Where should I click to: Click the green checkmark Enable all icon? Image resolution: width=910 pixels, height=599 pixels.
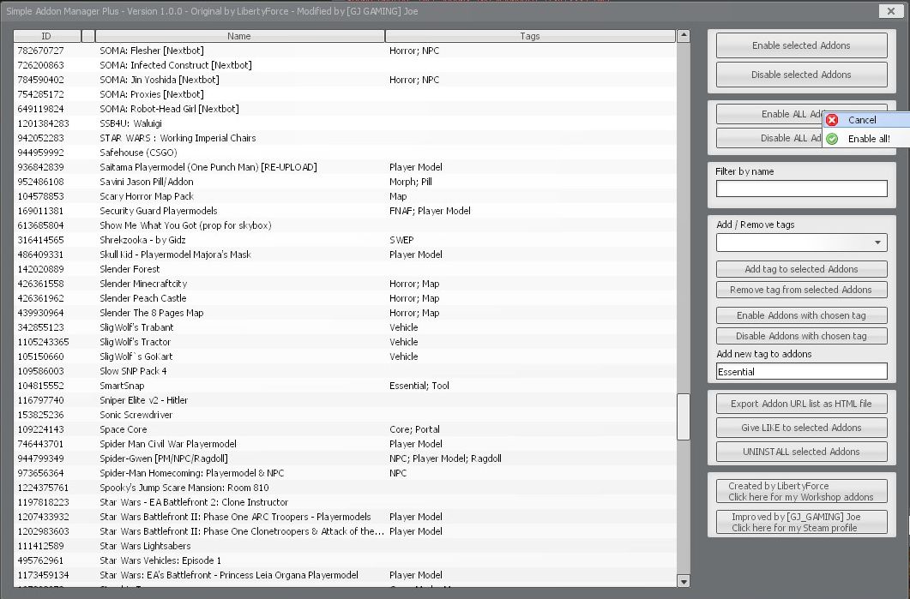pyautogui.click(x=832, y=139)
